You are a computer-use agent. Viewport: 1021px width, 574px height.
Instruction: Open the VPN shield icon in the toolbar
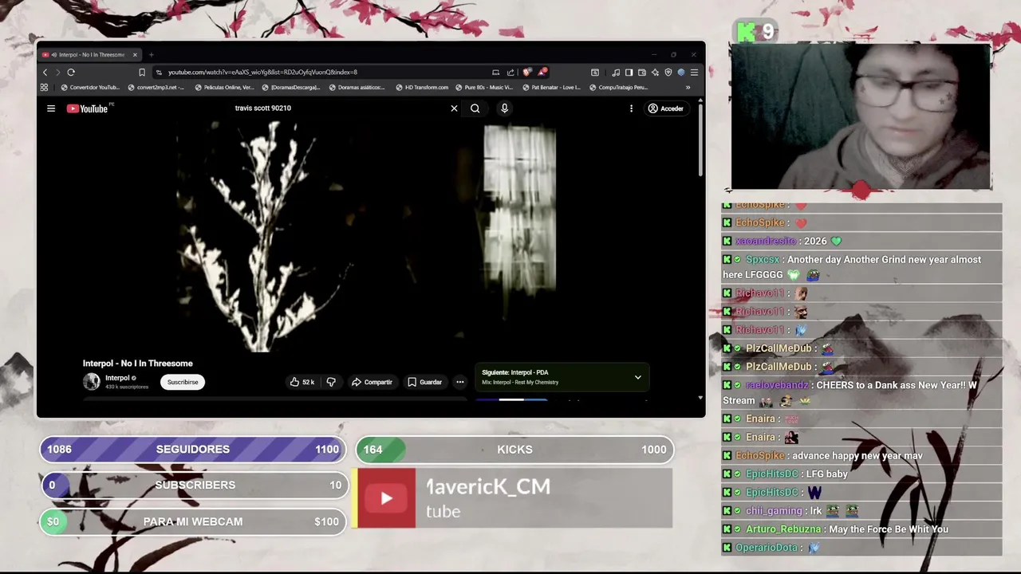pyautogui.click(x=668, y=73)
